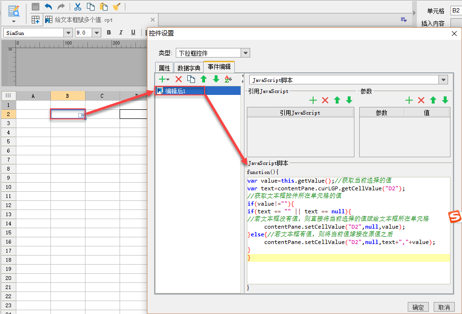Move referenced JavaScript entry down

(x=349, y=100)
